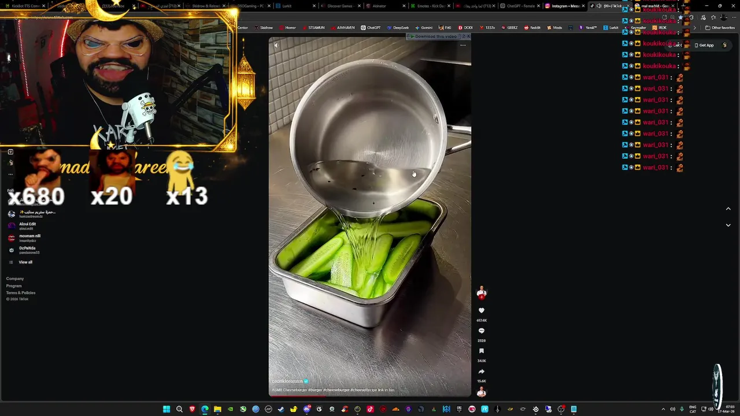Open the ChatGPT bookmark in favorites bar
Image resolution: width=740 pixels, height=416 pixels.
371,28
